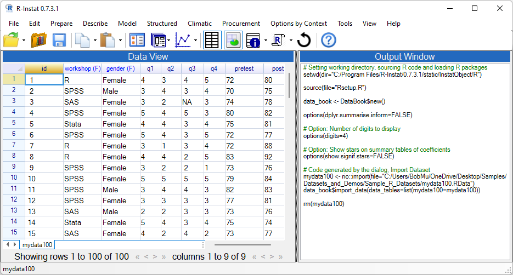The image size is (513, 275).
Task: Open the Procurement menu
Action: 241,24
